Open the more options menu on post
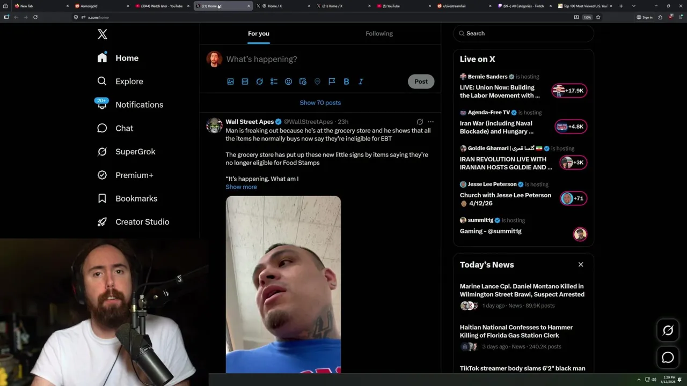The height and width of the screenshot is (386, 687). pyautogui.click(x=430, y=122)
